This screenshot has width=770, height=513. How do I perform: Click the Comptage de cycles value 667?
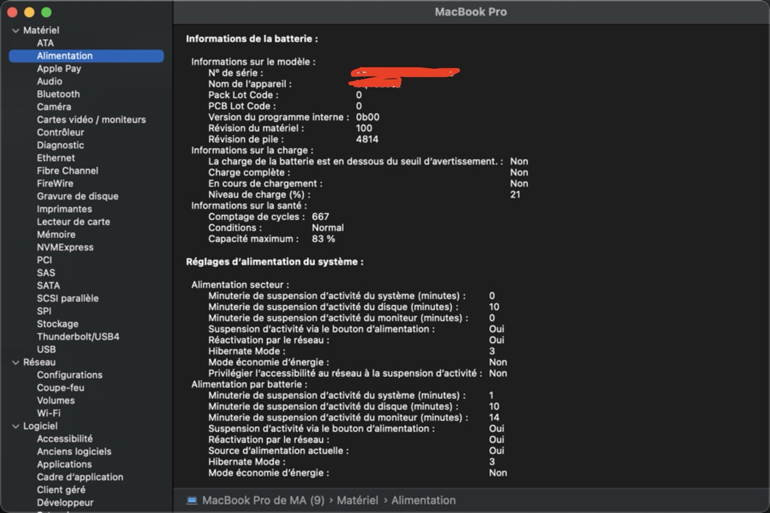point(320,216)
